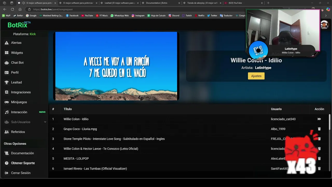Viewport: 332px width, 187px height.
Task: Click the Plataforma: Kick label
Action: point(24,34)
